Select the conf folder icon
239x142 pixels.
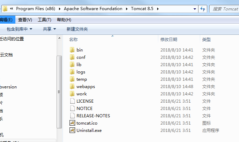pos(72,57)
